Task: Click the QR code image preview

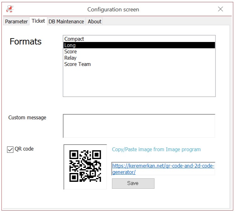Action: click(x=85, y=167)
